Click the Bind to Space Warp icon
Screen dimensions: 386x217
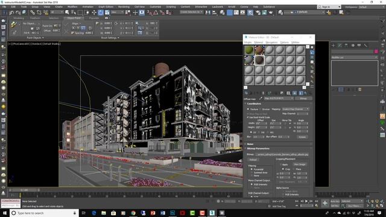point(46,12)
